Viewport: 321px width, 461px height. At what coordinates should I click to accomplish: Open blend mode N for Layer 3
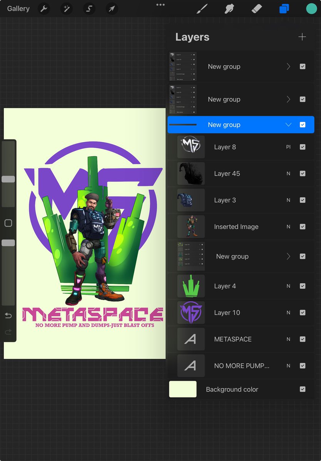(288, 200)
